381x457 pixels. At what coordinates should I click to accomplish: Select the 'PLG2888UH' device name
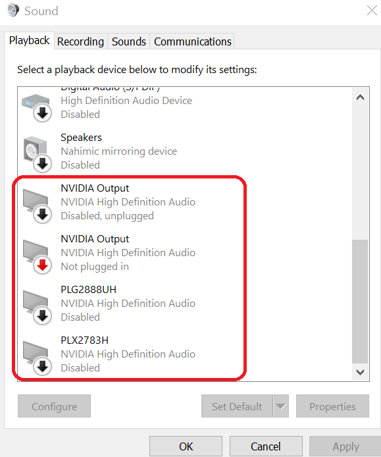click(89, 290)
